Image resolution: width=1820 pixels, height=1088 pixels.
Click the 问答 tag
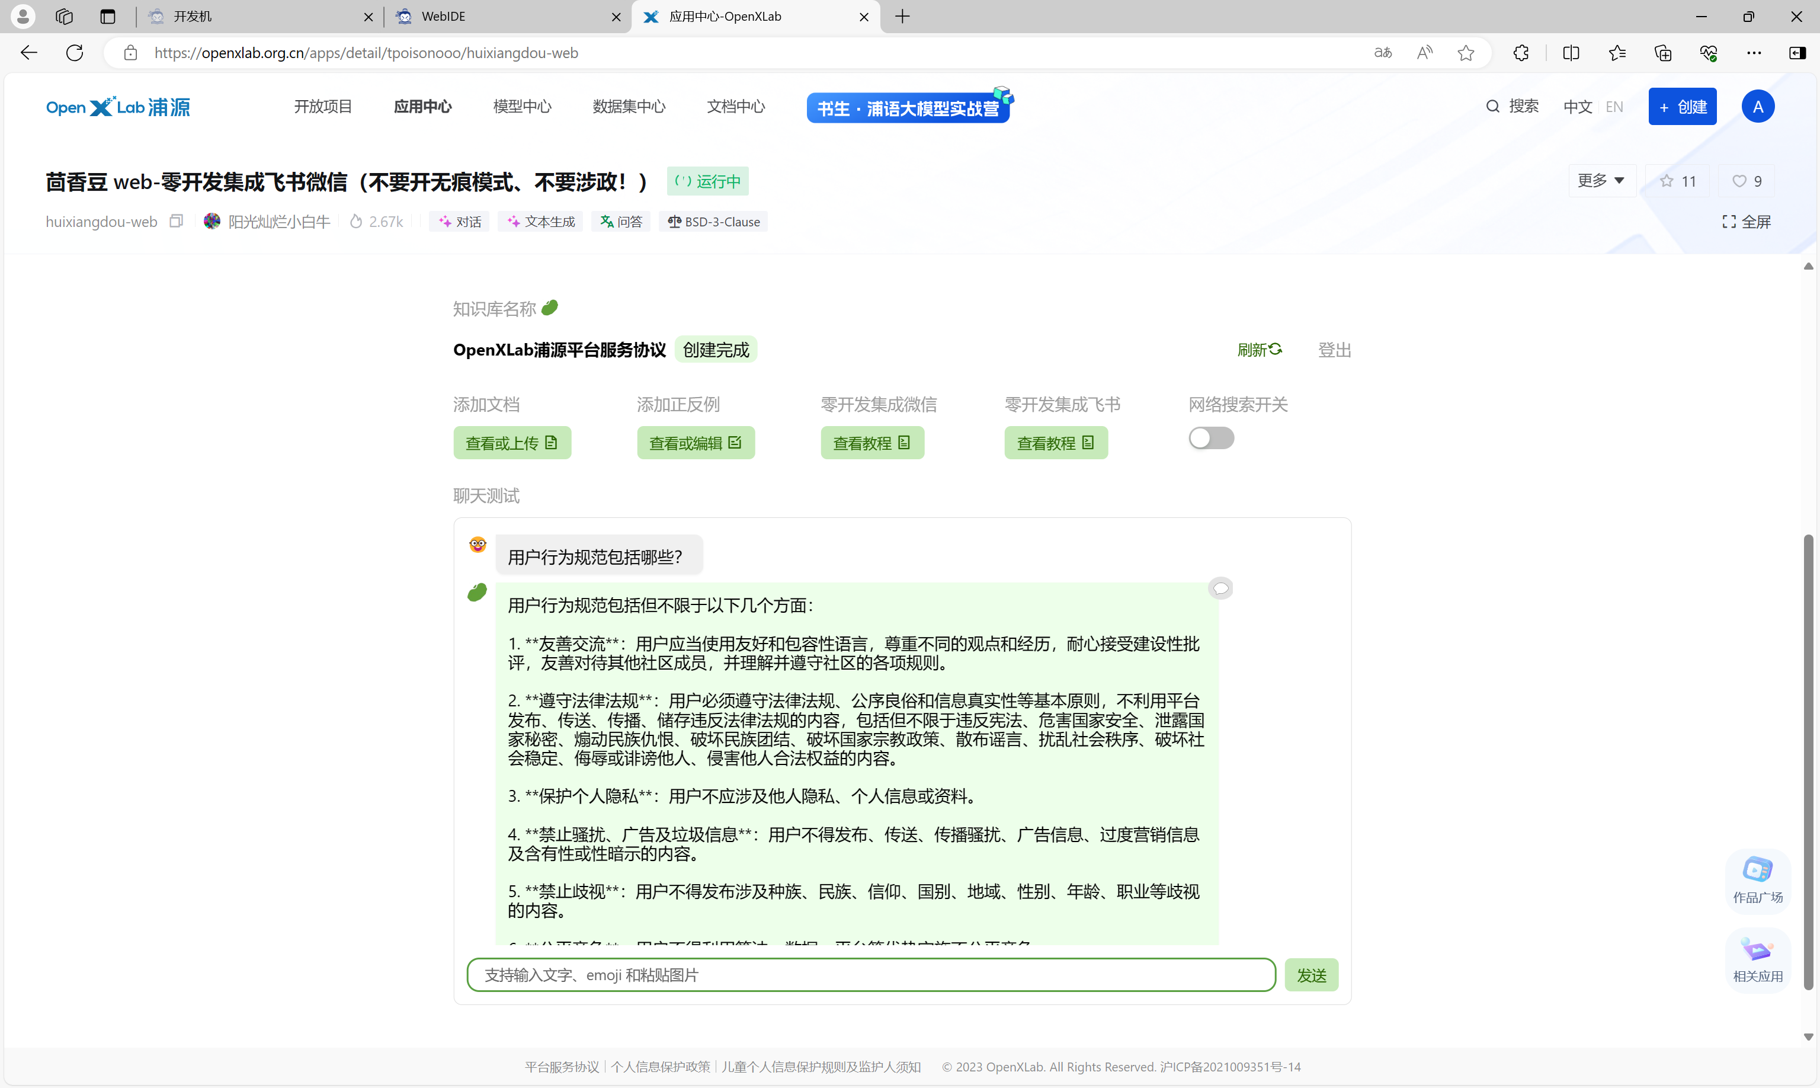pyautogui.click(x=620, y=222)
